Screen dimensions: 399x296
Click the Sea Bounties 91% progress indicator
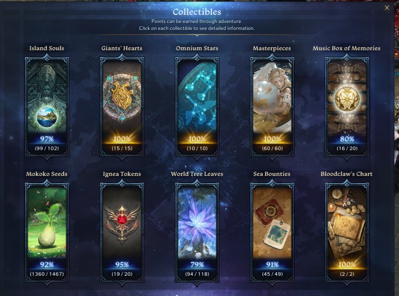[x=272, y=265]
